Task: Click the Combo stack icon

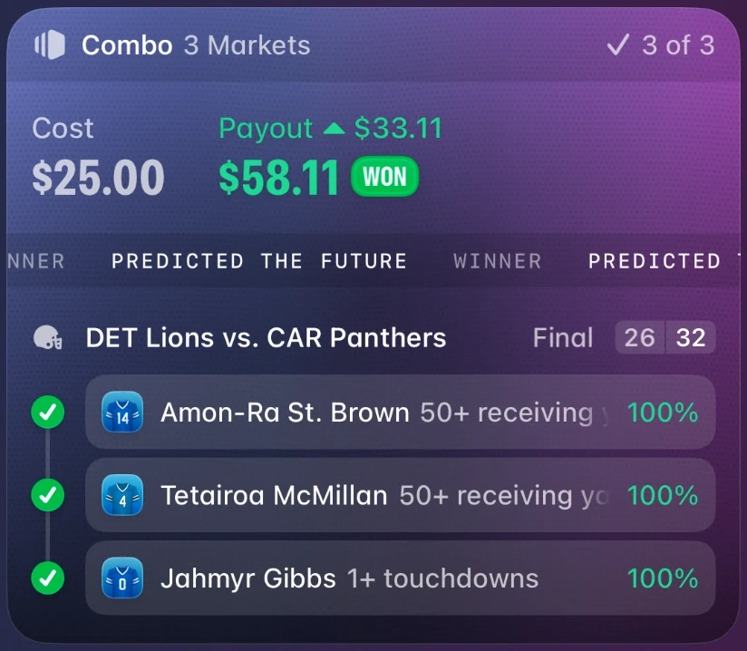Action: (50, 44)
